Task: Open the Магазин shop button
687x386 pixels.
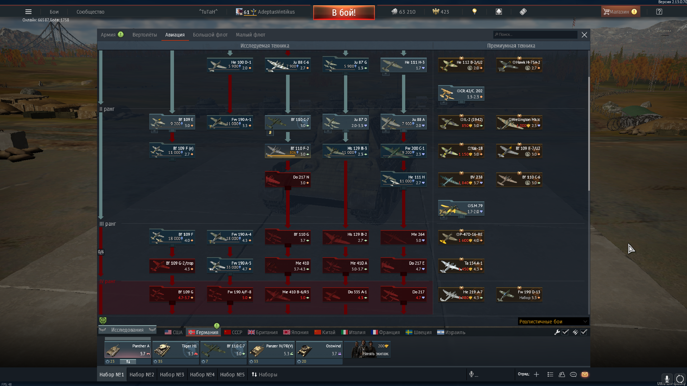Action: click(620, 12)
